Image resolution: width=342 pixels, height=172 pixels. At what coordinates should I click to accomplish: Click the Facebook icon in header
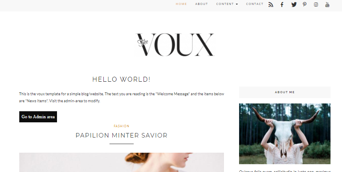[x=282, y=5]
